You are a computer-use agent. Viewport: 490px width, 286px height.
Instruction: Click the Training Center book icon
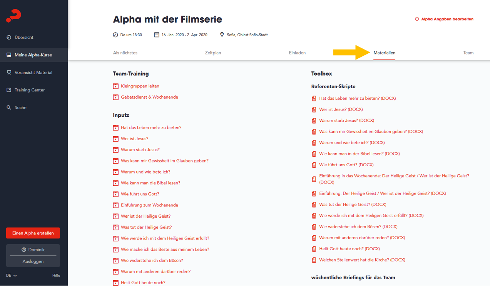point(9,90)
